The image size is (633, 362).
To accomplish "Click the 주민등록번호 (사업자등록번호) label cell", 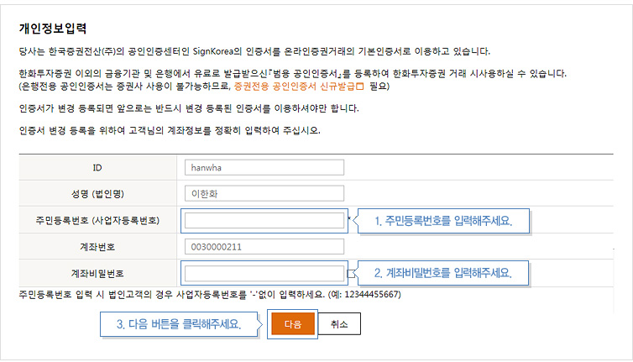I will click(x=97, y=221).
